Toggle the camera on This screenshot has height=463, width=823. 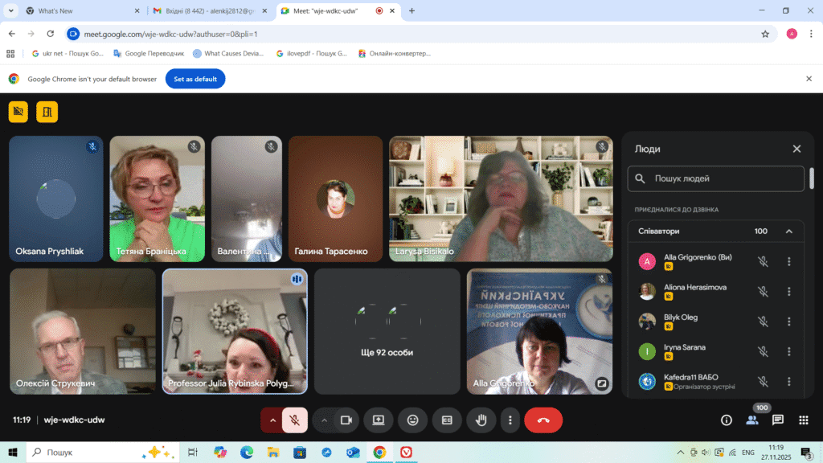pos(347,420)
